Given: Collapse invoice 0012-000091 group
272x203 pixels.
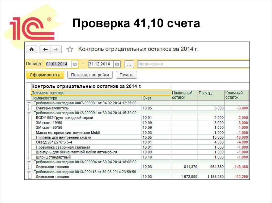Looking at the screenshot, I should pyautogui.click(x=29, y=113).
